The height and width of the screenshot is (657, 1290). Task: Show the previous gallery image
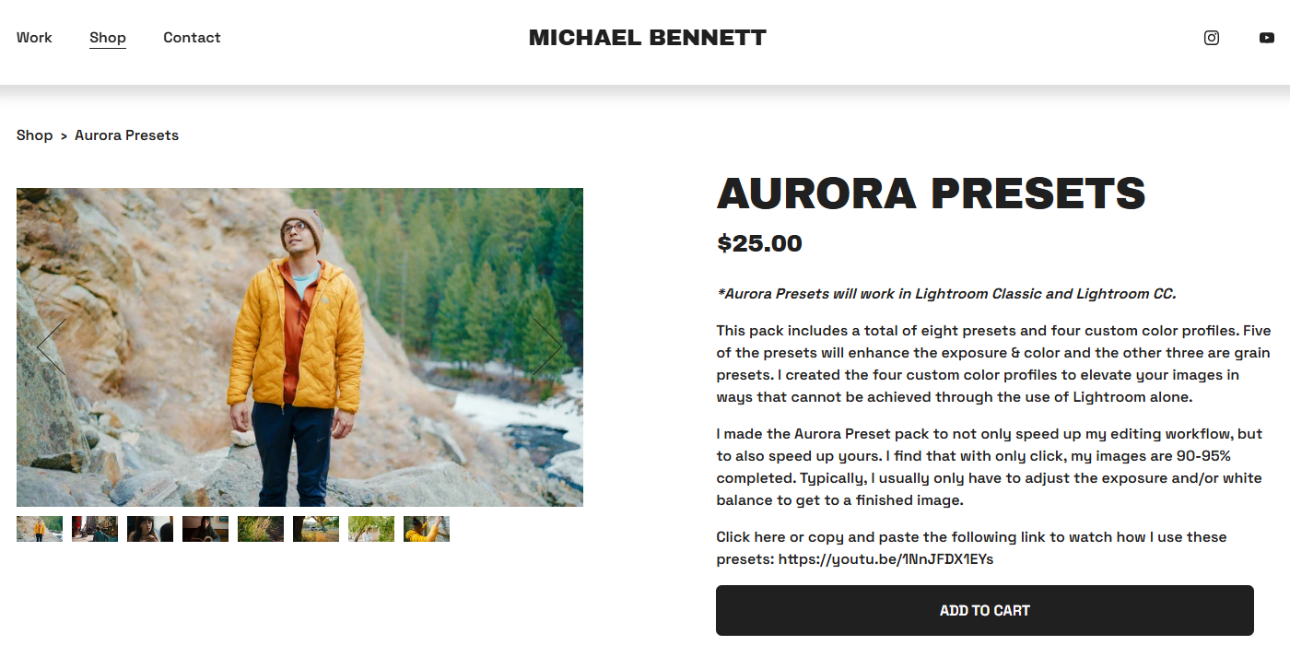52,346
